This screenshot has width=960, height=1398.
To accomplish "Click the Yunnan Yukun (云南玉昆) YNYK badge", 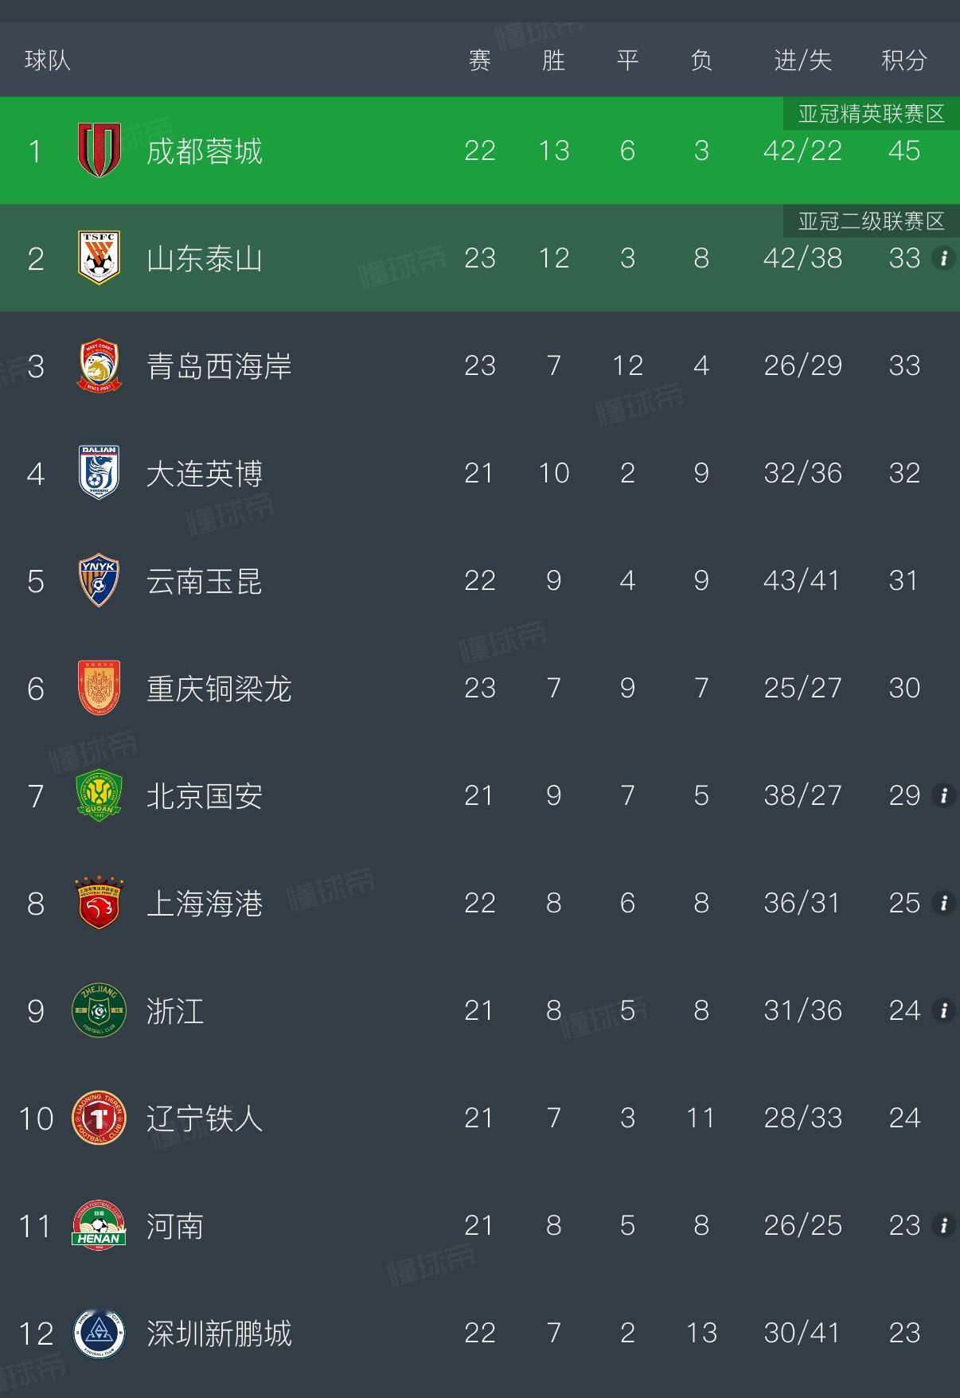I will (99, 580).
